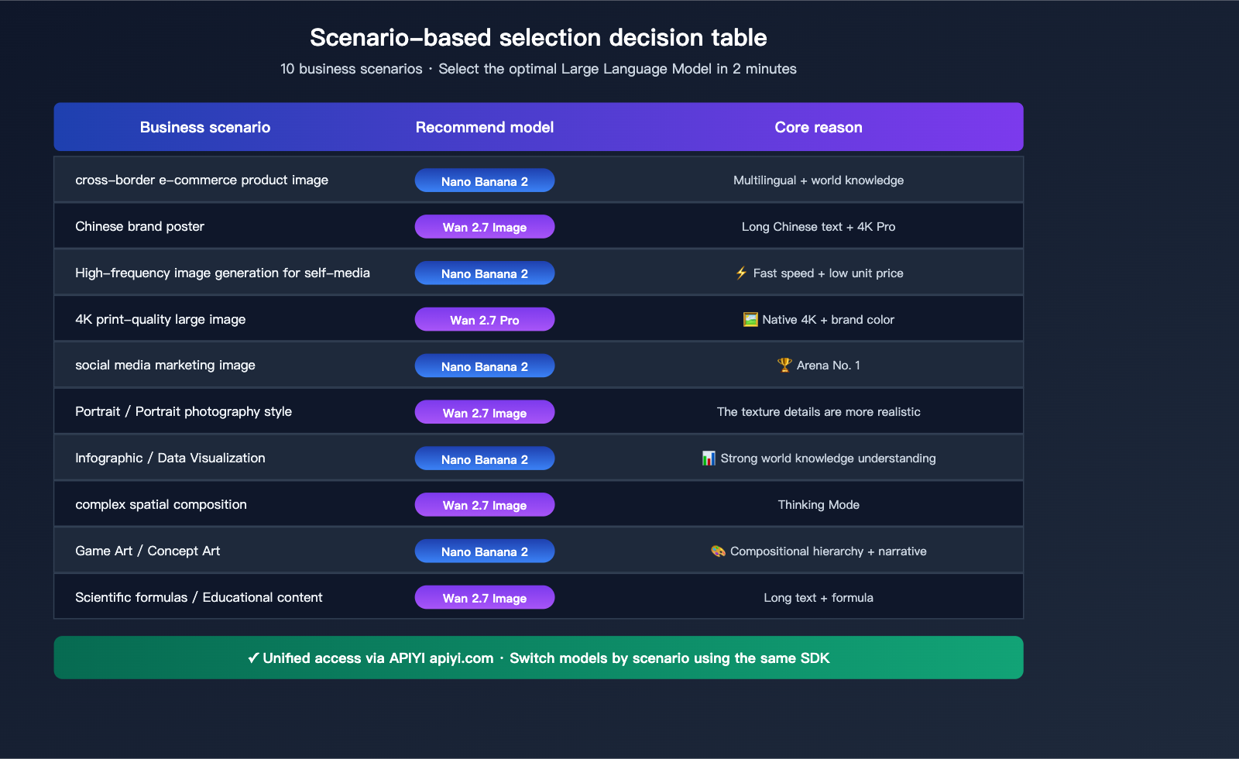Open the APIYI apiyi.com link

[x=441, y=658]
